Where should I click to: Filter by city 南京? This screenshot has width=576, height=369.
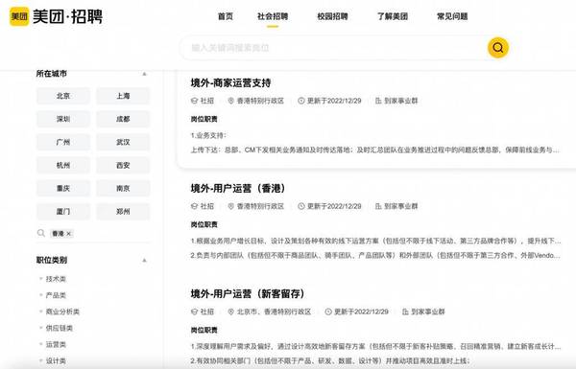coord(123,188)
